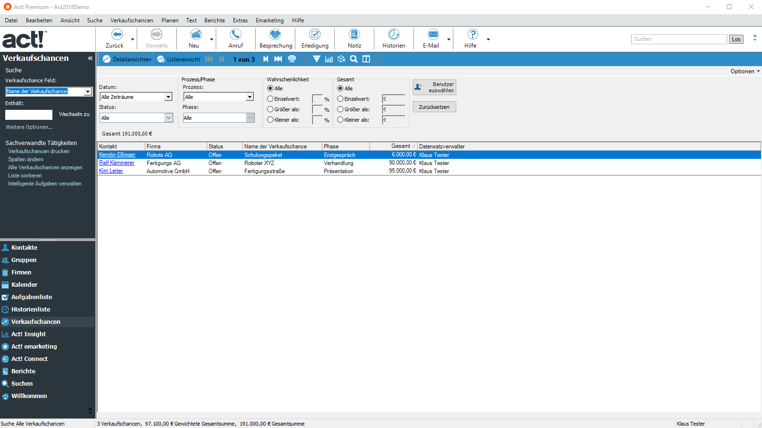Jump to the last record arrow
Image resolution: width=762 pixels, height=428 pixels.
click(x=278, y=59)
